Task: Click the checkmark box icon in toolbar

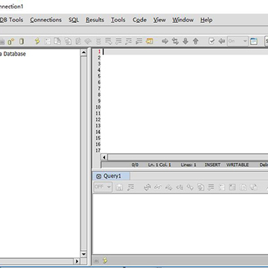Action: click(211, 41)
